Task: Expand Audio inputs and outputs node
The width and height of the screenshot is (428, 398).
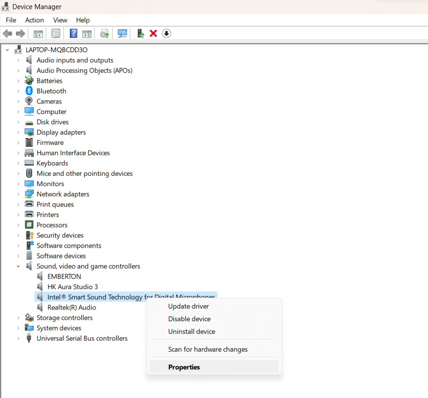Action: tap(18, 60)
